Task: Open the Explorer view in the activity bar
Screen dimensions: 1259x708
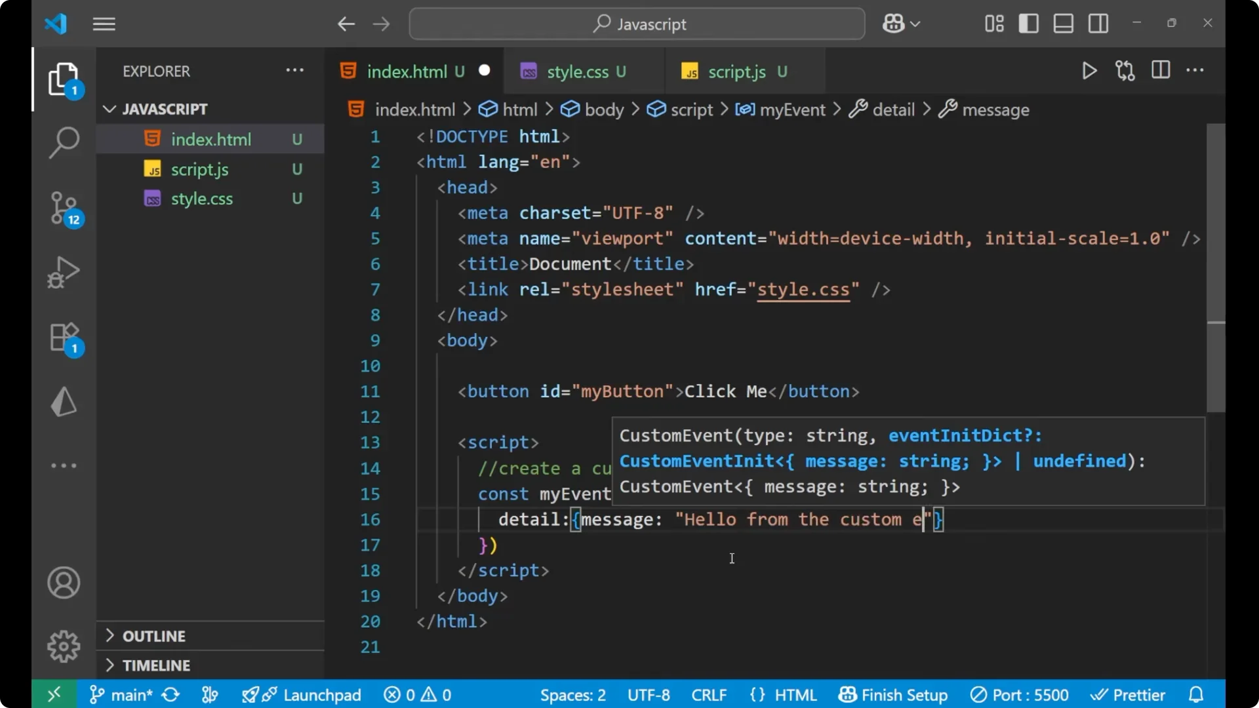Action: (64, 79)
